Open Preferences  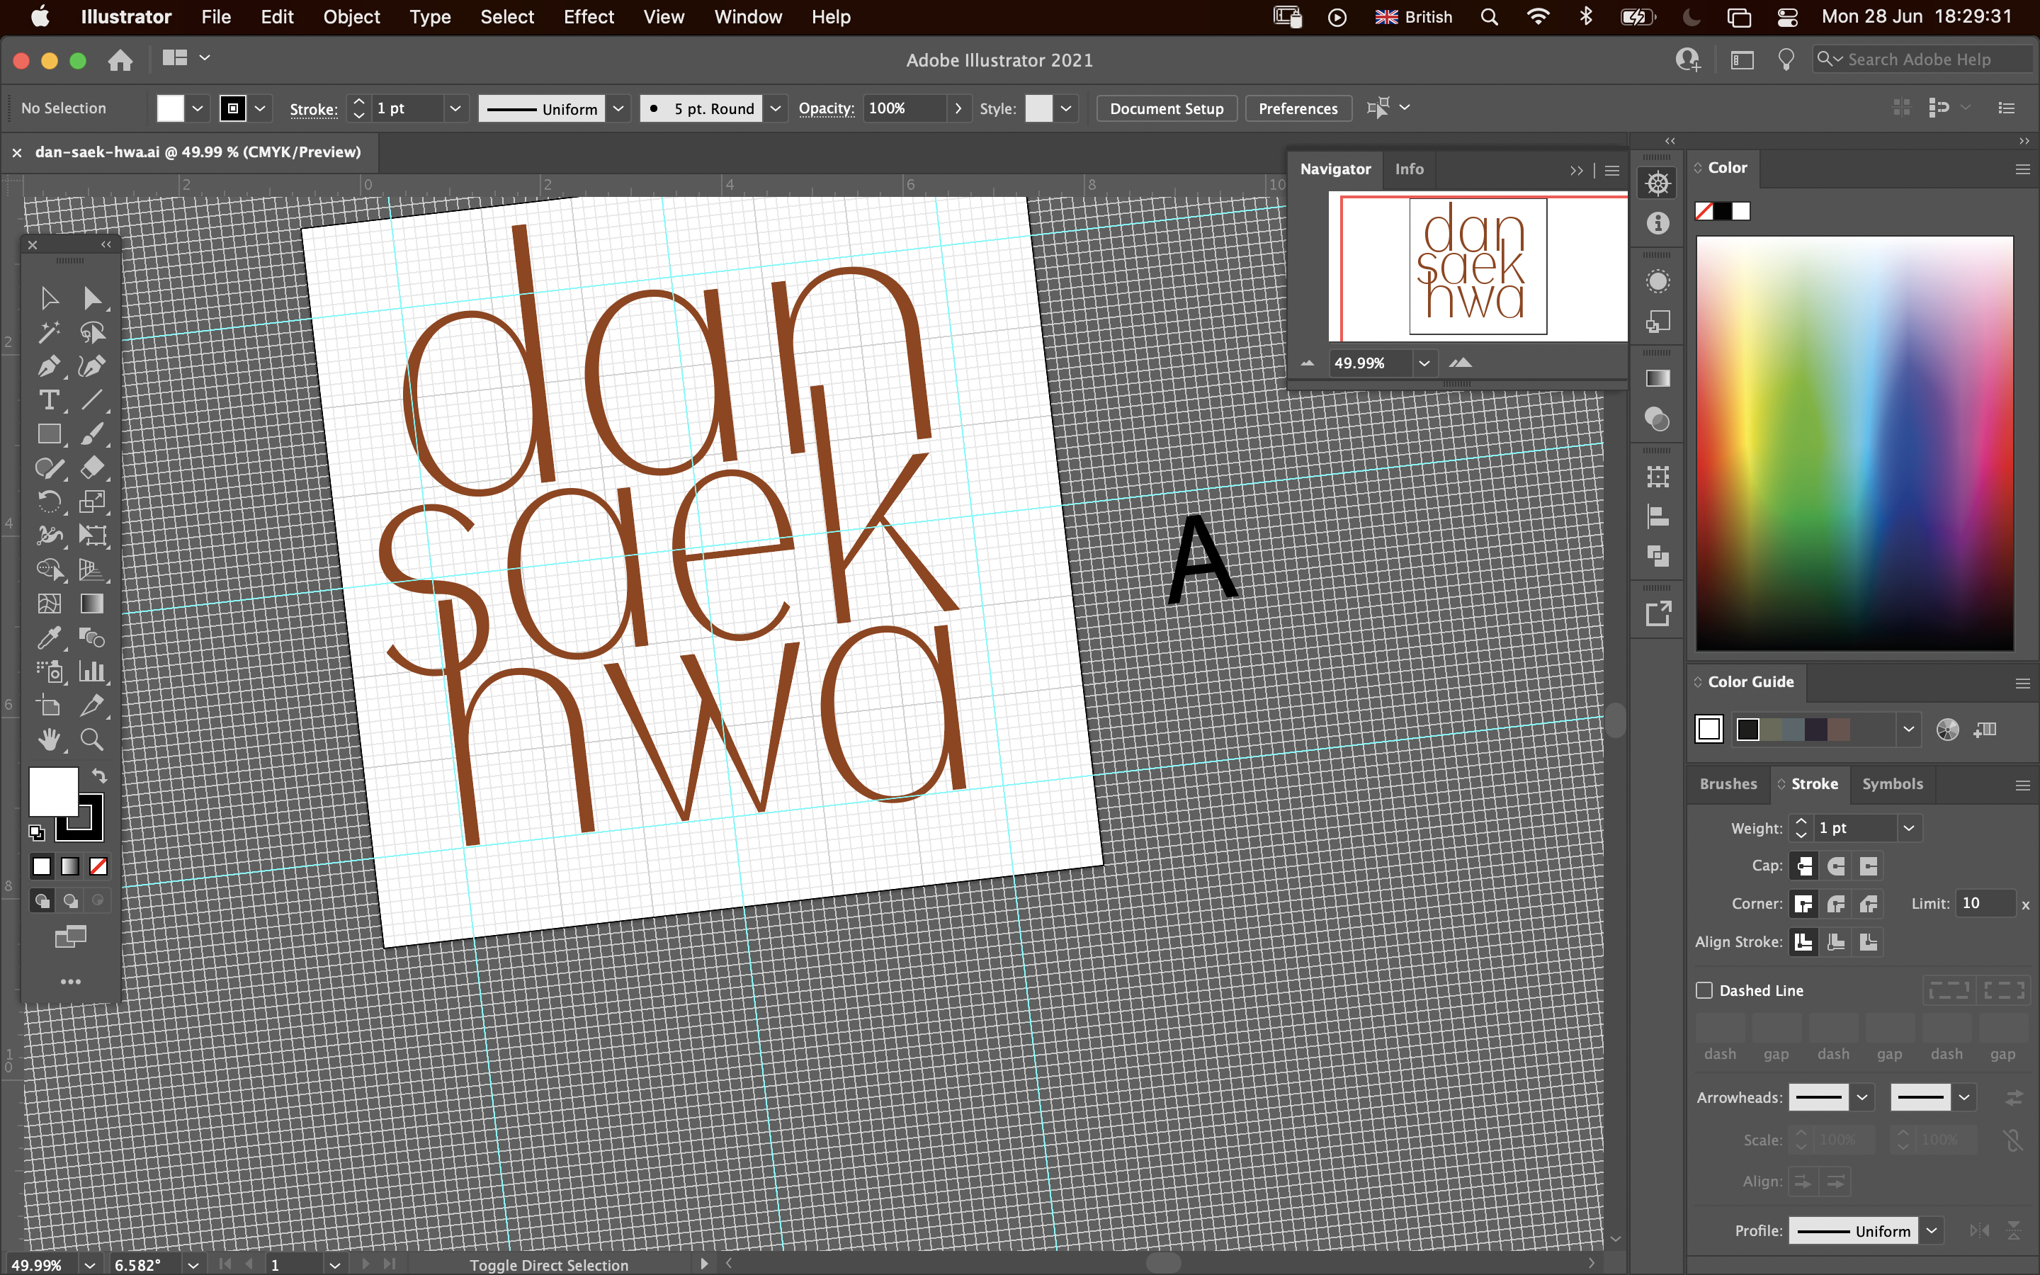(x=1298, y=108)
